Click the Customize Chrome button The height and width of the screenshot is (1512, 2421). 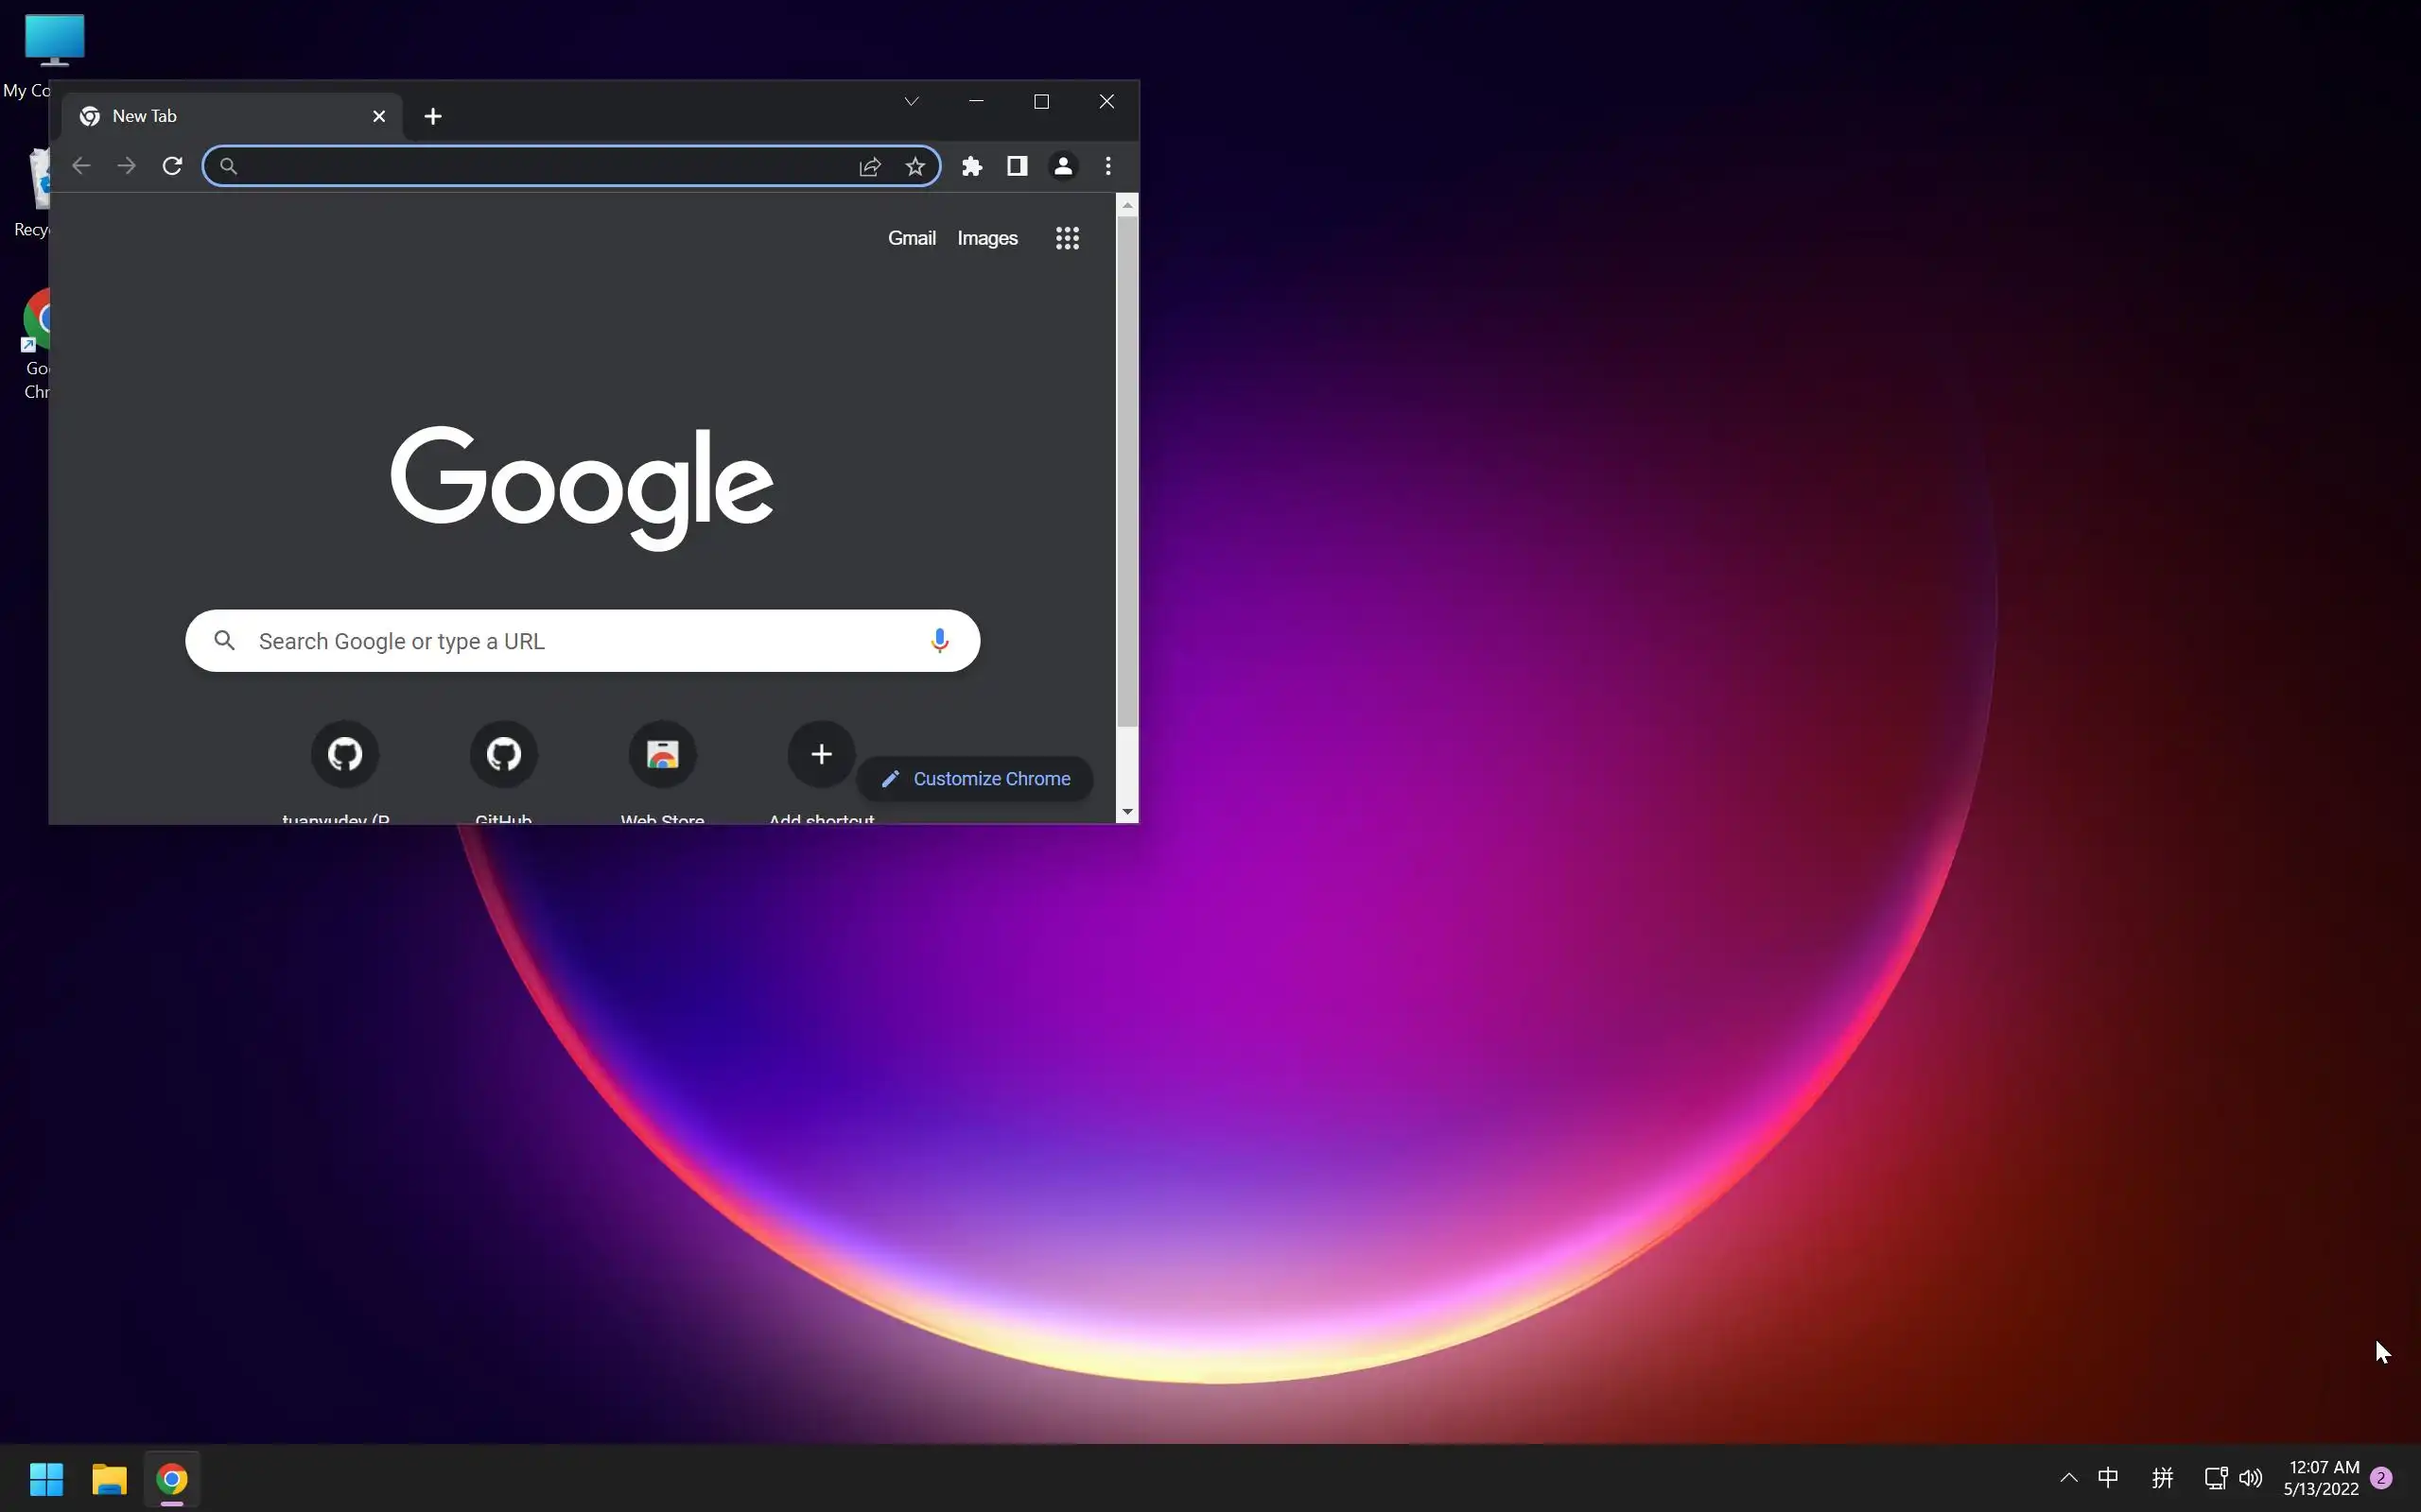pyautogui.click(x=974, y=778)
